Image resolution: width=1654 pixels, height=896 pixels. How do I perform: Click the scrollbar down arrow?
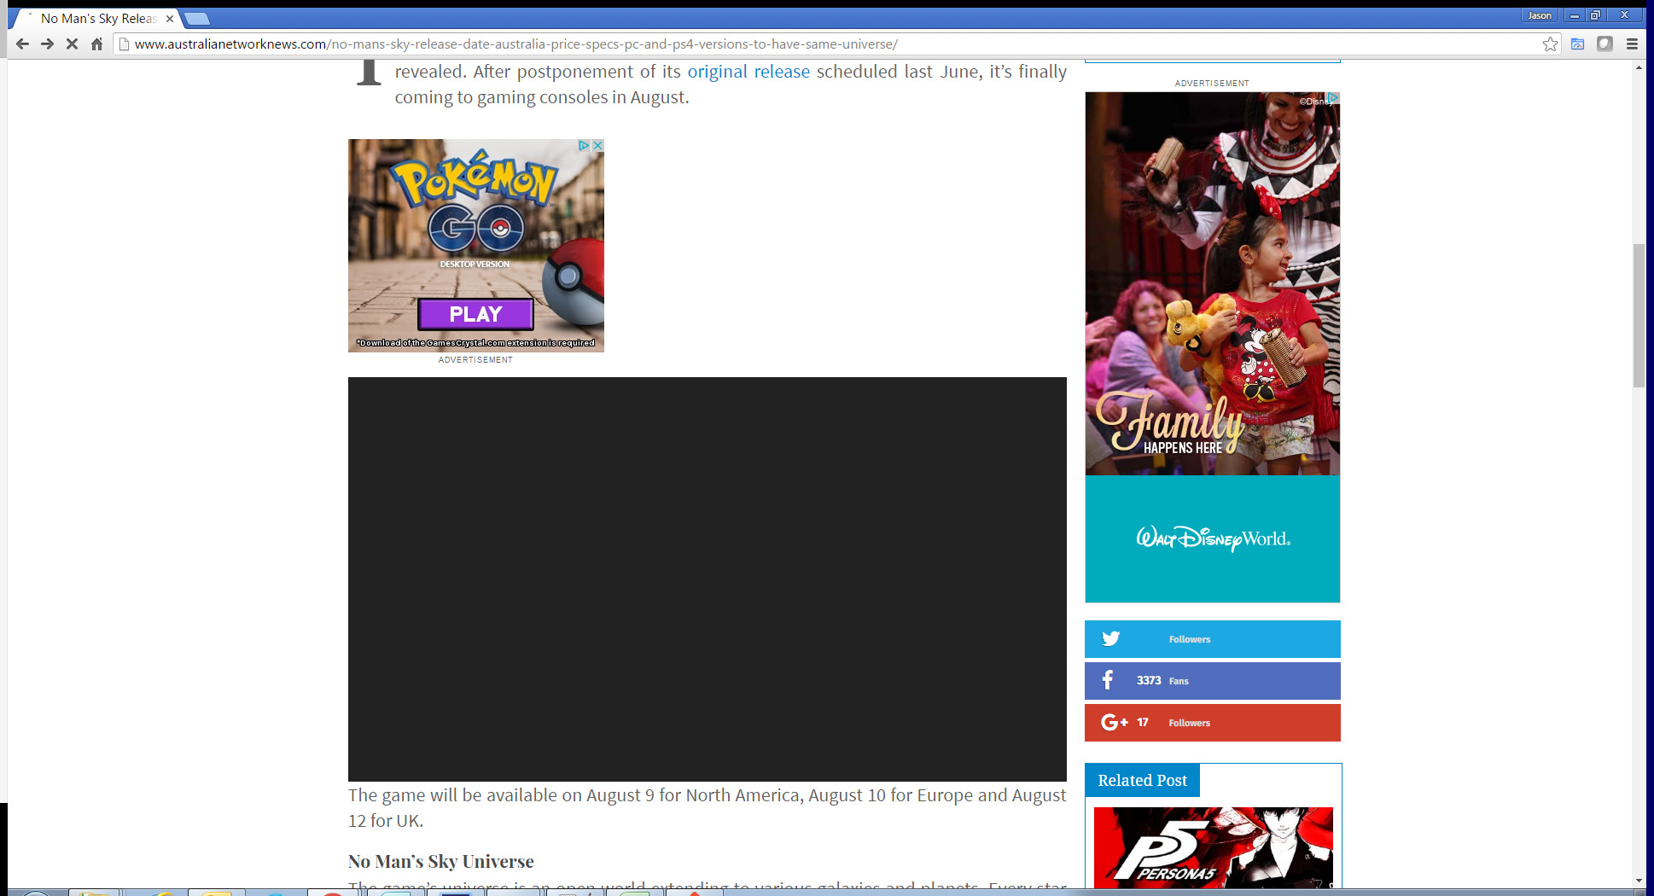tap(1639, 881)
